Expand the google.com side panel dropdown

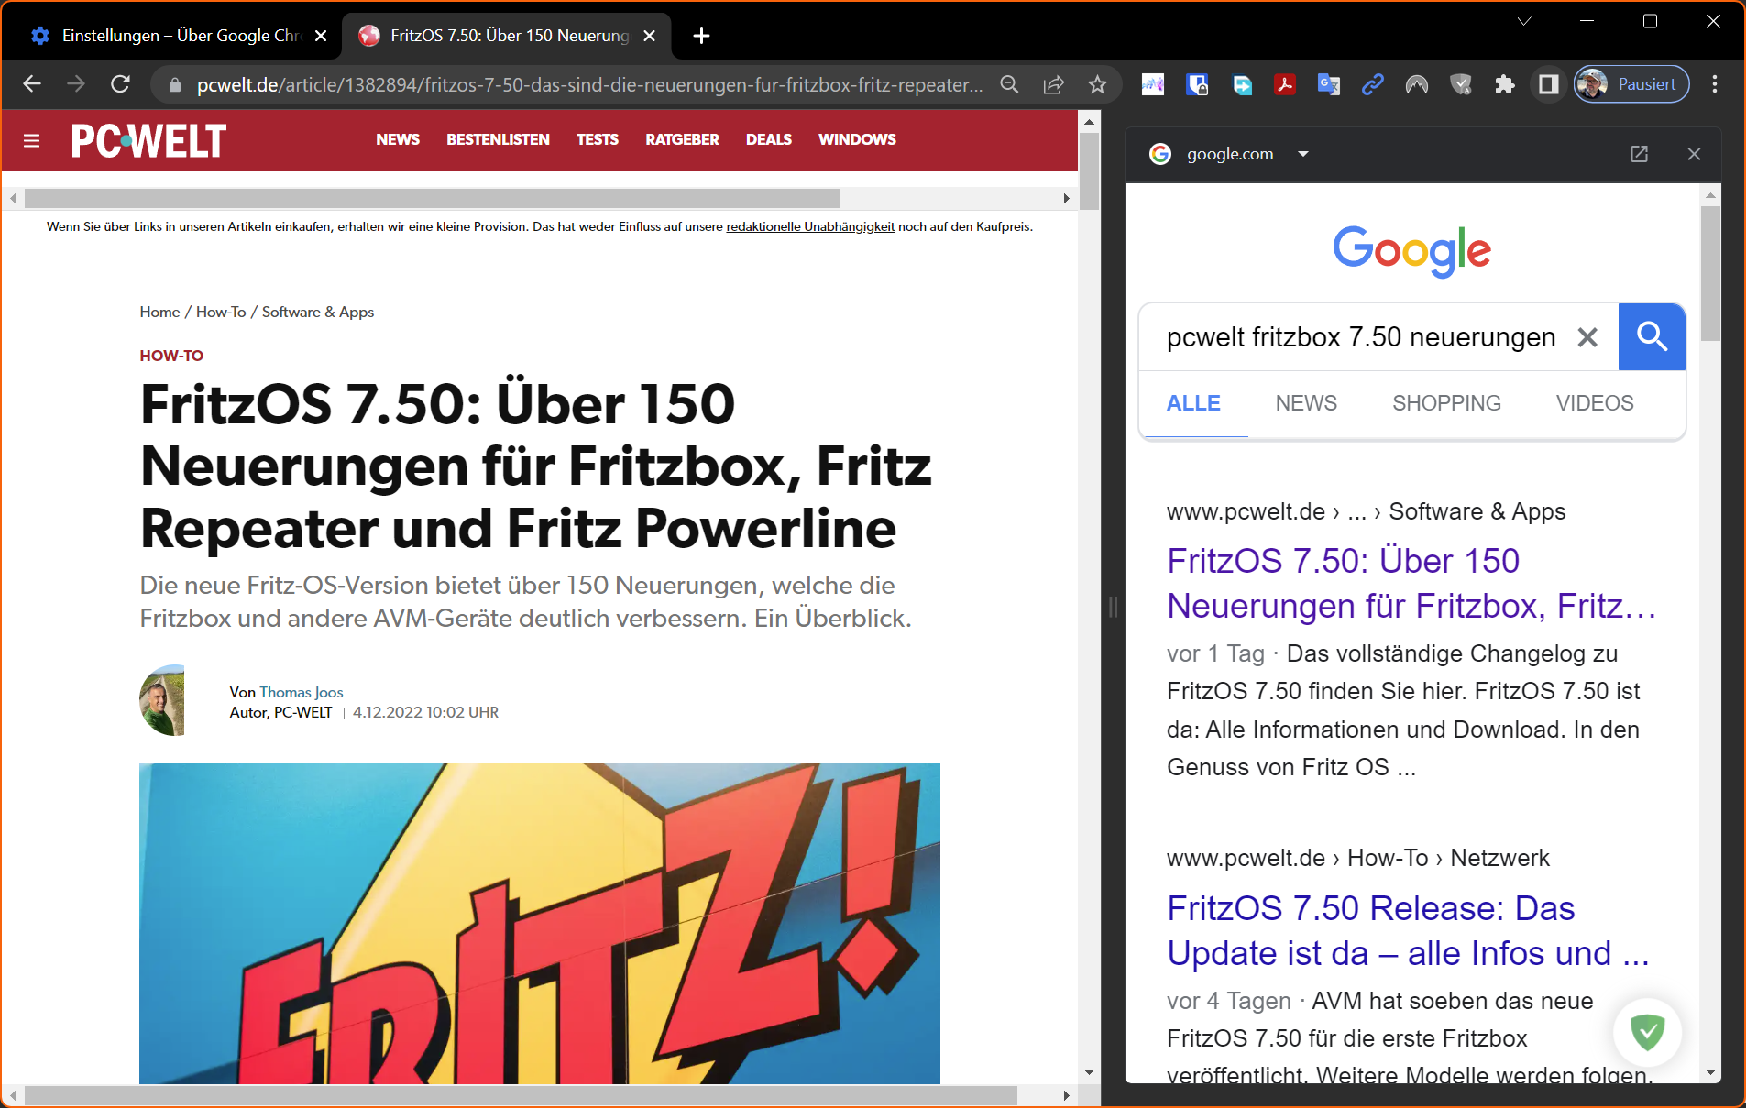(1303, 154)
